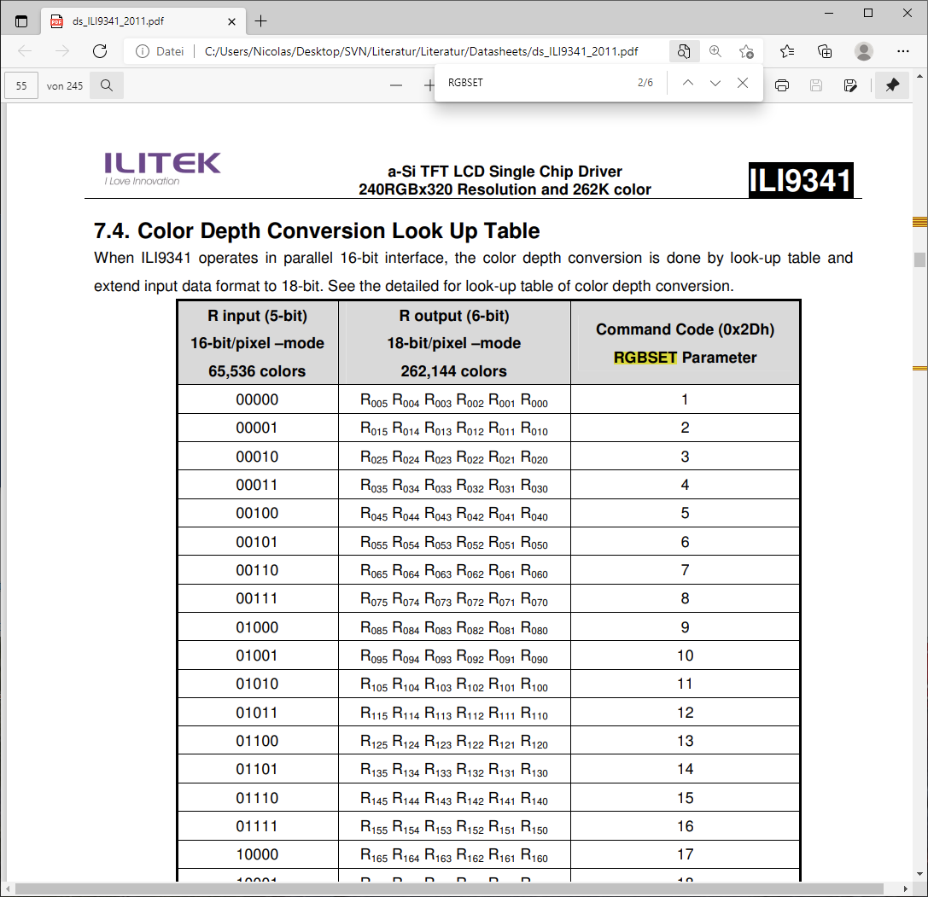This screenshot has width=928, height=897.
Task: Click table cell 00000
Action: click(257, 399)
